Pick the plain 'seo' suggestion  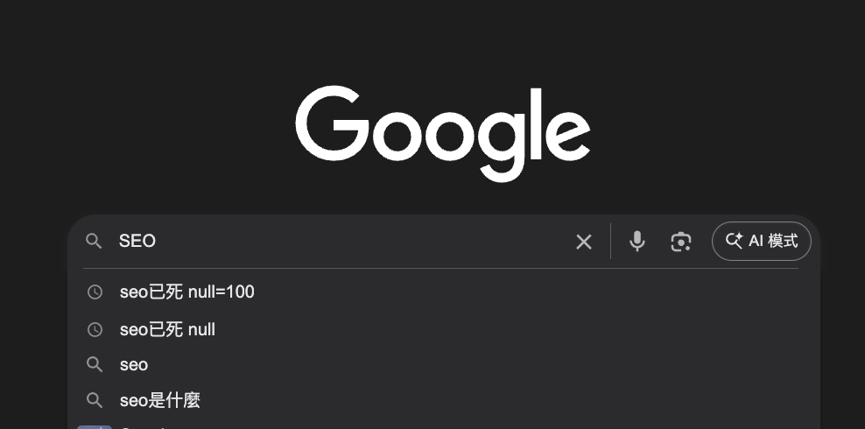click(134, 364)
